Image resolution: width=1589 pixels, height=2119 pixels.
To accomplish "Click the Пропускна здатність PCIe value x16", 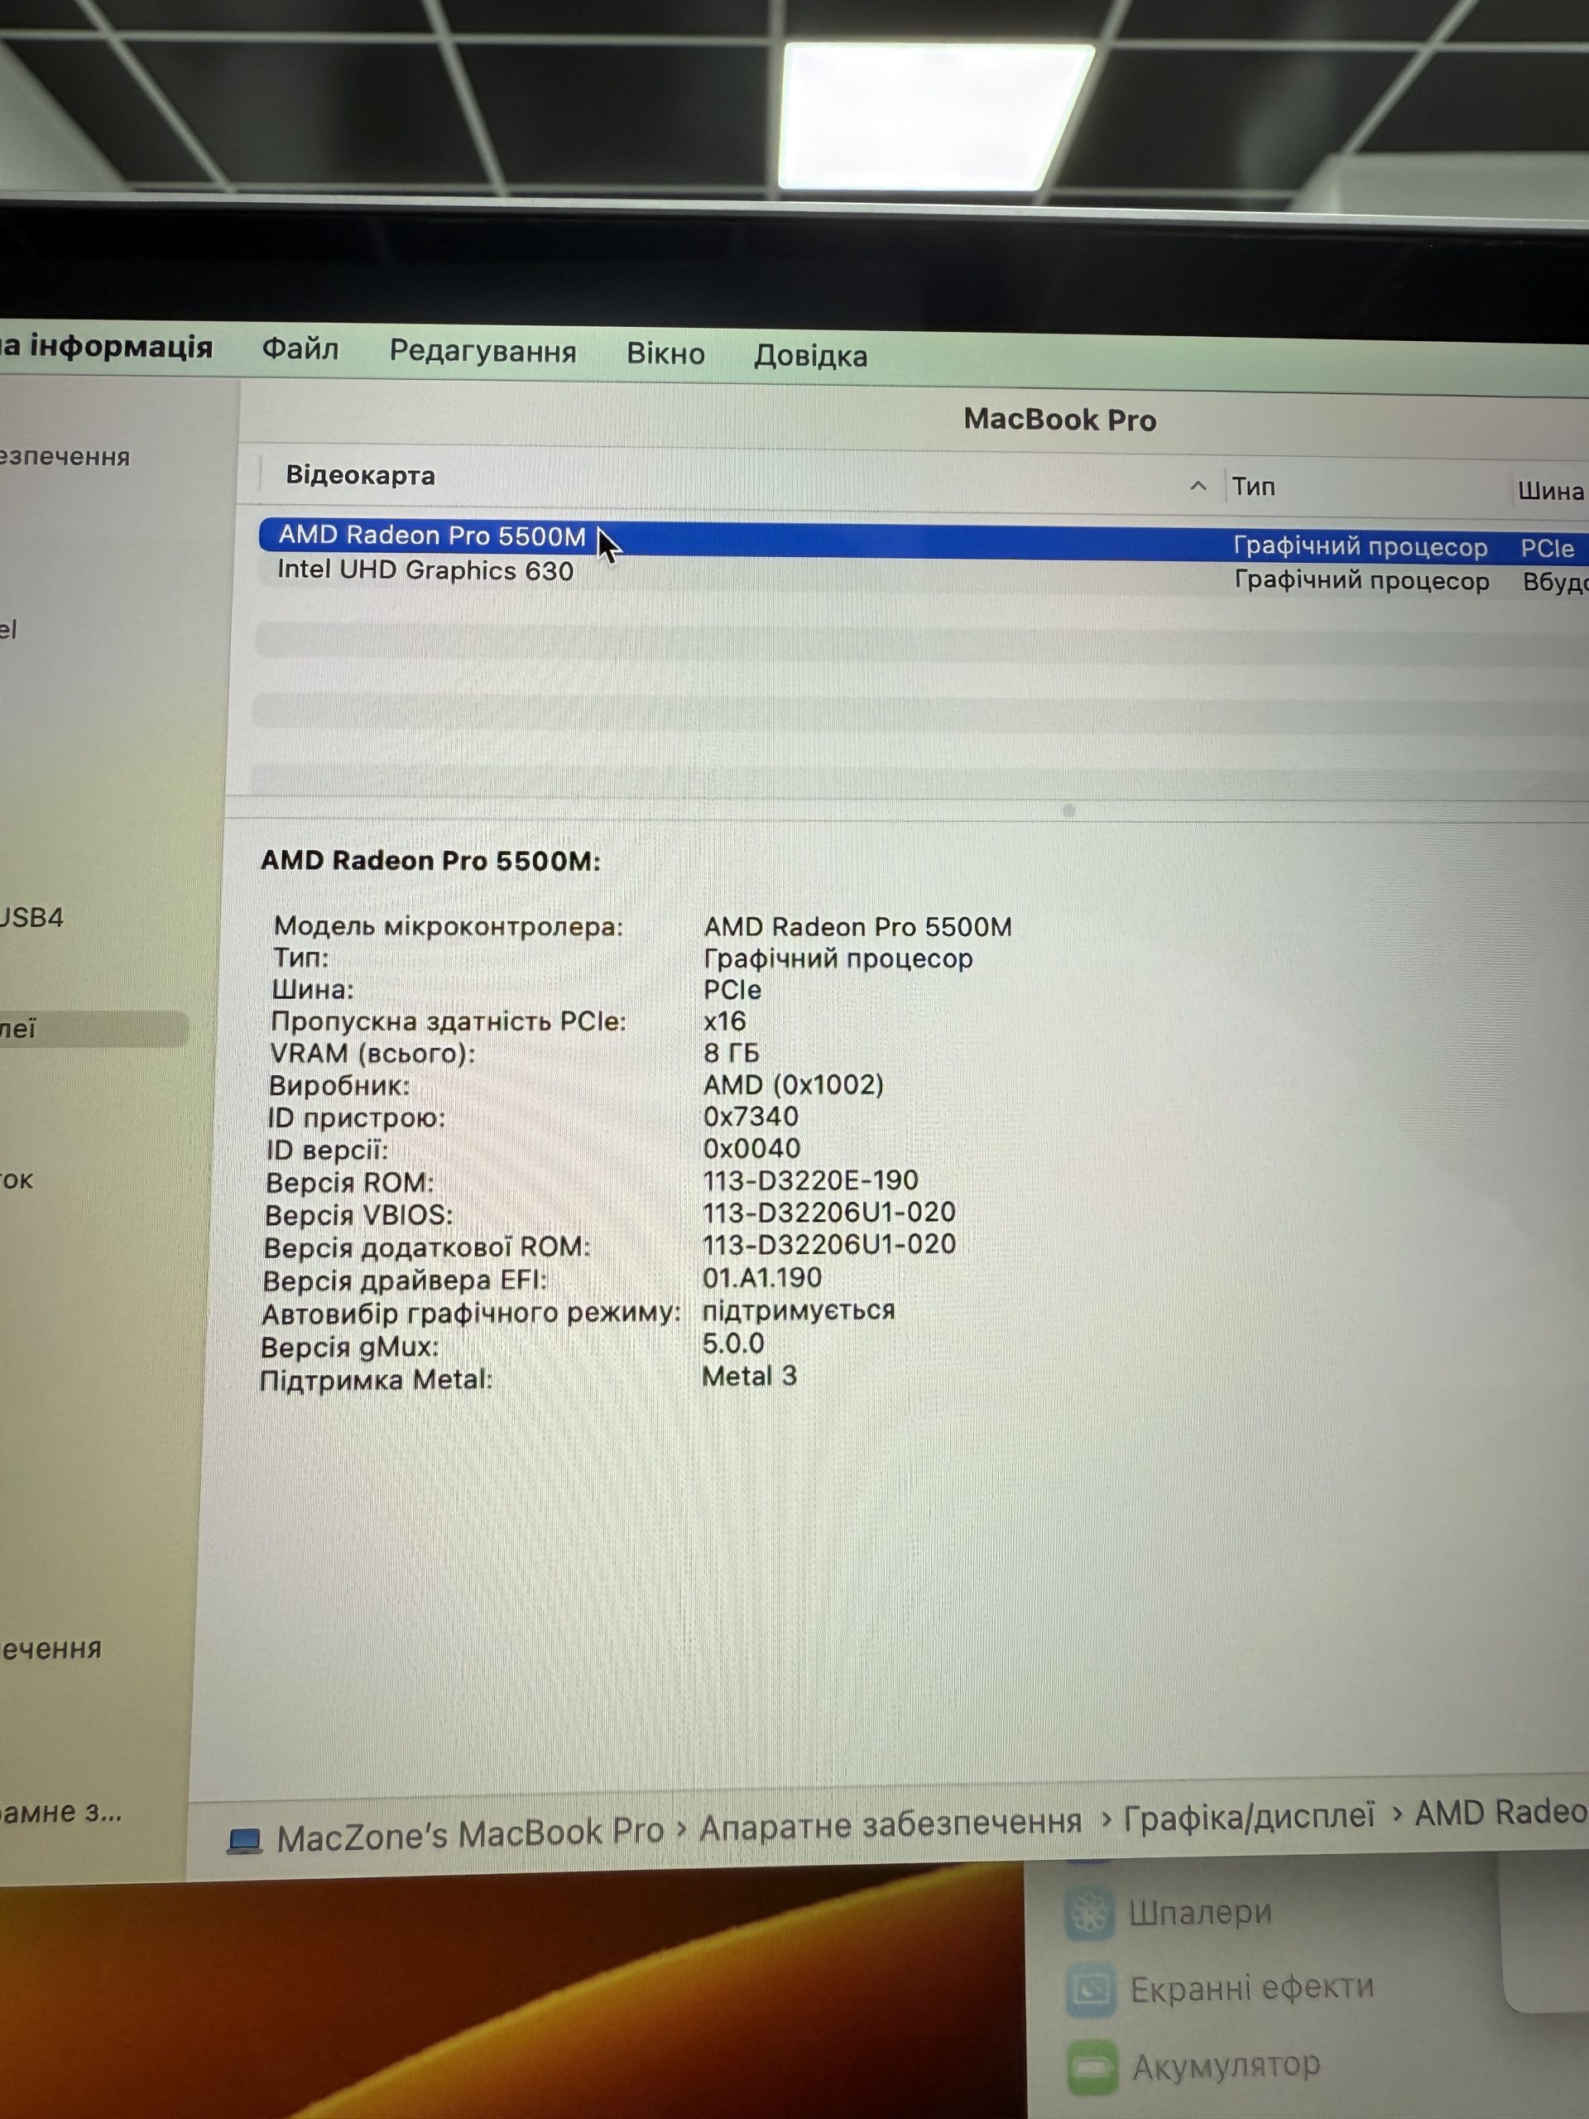I will click(725, 1021).
